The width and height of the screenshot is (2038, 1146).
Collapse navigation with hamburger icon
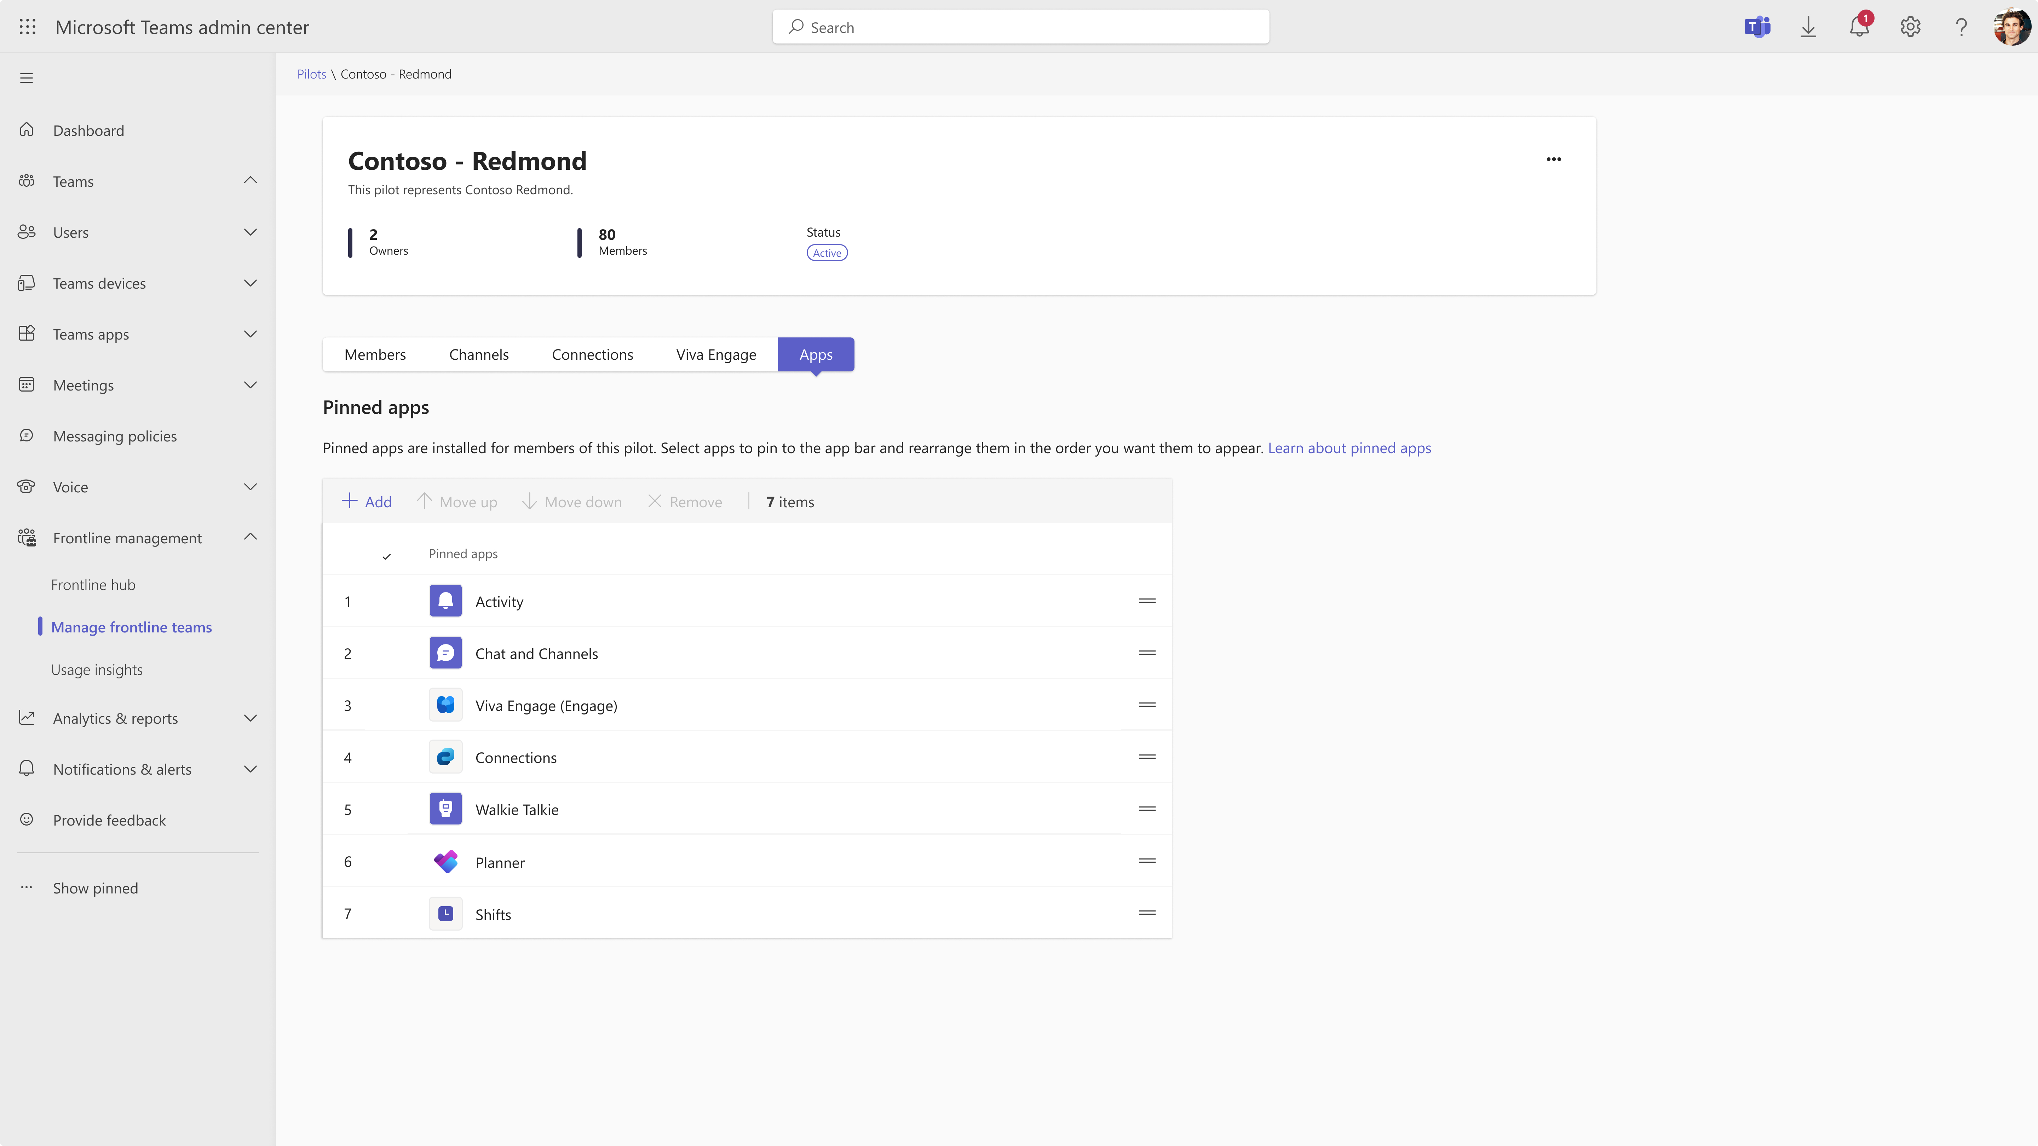(26, 77)
